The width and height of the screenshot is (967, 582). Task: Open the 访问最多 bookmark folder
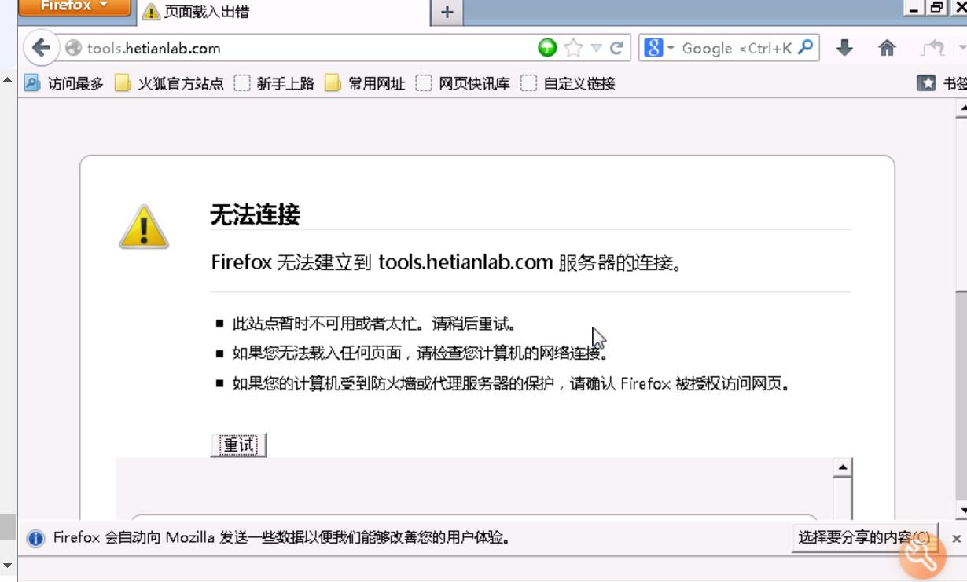tap(64, 83)
